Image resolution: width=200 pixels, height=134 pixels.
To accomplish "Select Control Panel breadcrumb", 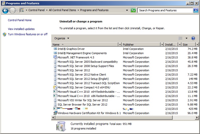I will pos(36,10).
